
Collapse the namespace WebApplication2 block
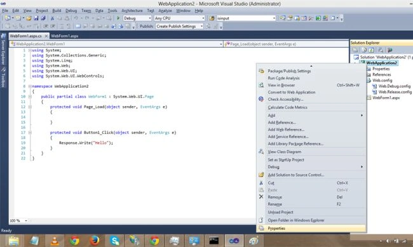[30, 86]
